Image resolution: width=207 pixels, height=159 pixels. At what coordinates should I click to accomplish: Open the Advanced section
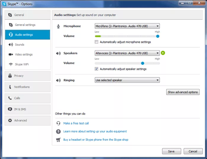[28, 121]
